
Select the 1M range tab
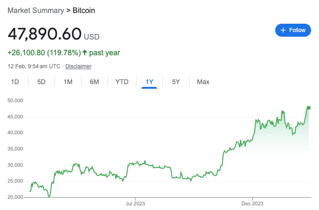[x=68, y=82]
